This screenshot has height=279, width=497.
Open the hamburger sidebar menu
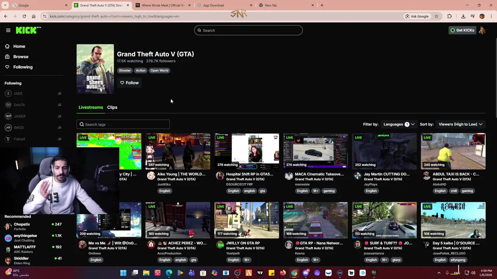click(x=8, y=30)
